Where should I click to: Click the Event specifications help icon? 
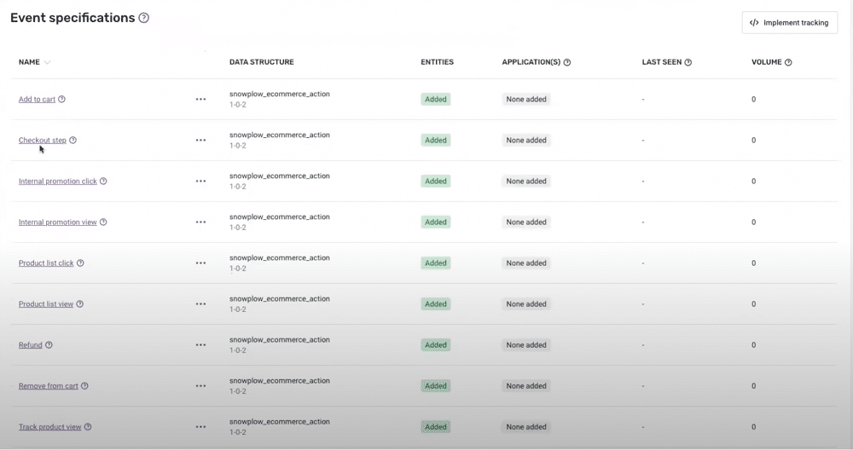[143, 18]
